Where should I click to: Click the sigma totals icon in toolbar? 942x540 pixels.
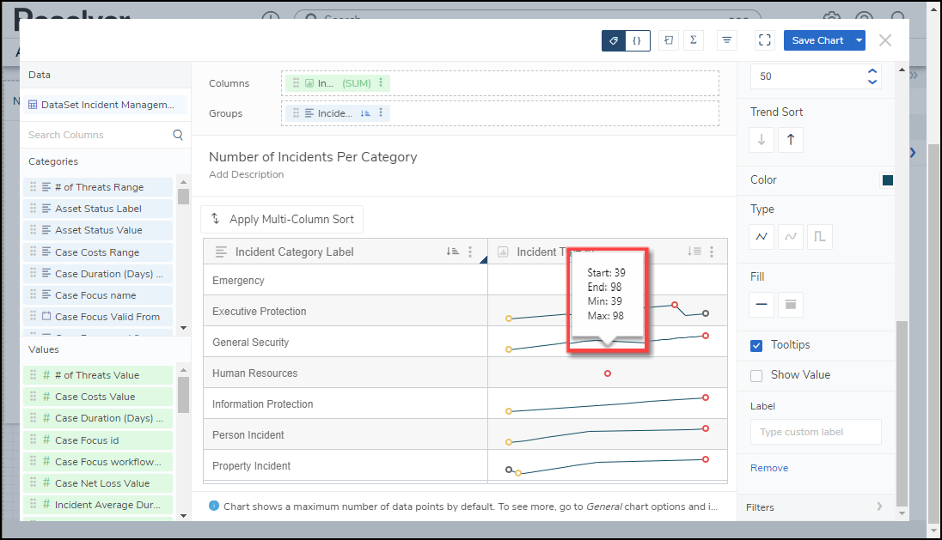click(693, 40)
